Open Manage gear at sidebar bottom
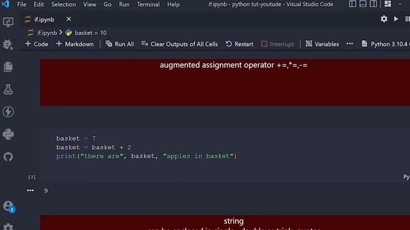The image size is (410, 230). coord(8,227)
